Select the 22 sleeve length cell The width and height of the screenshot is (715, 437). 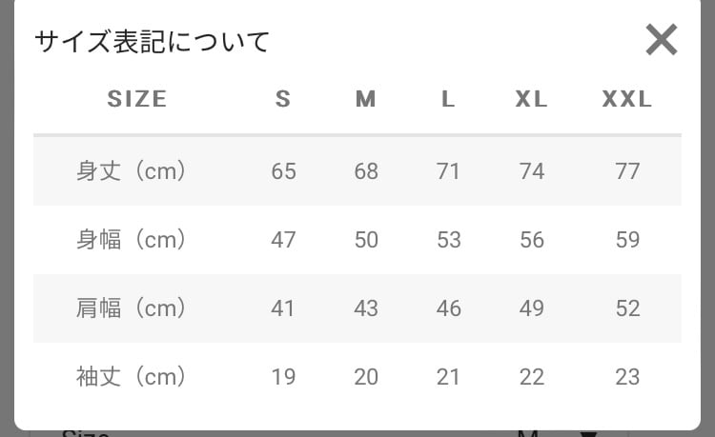click(x=532, y=377)
